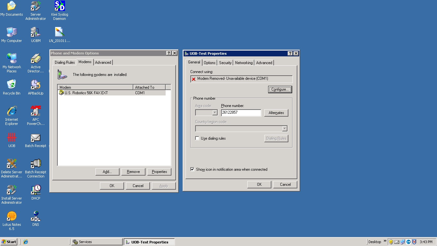The image size is (437, 246).
Task: Switch to Services taskbar button
Action: [x=96, y=242]
